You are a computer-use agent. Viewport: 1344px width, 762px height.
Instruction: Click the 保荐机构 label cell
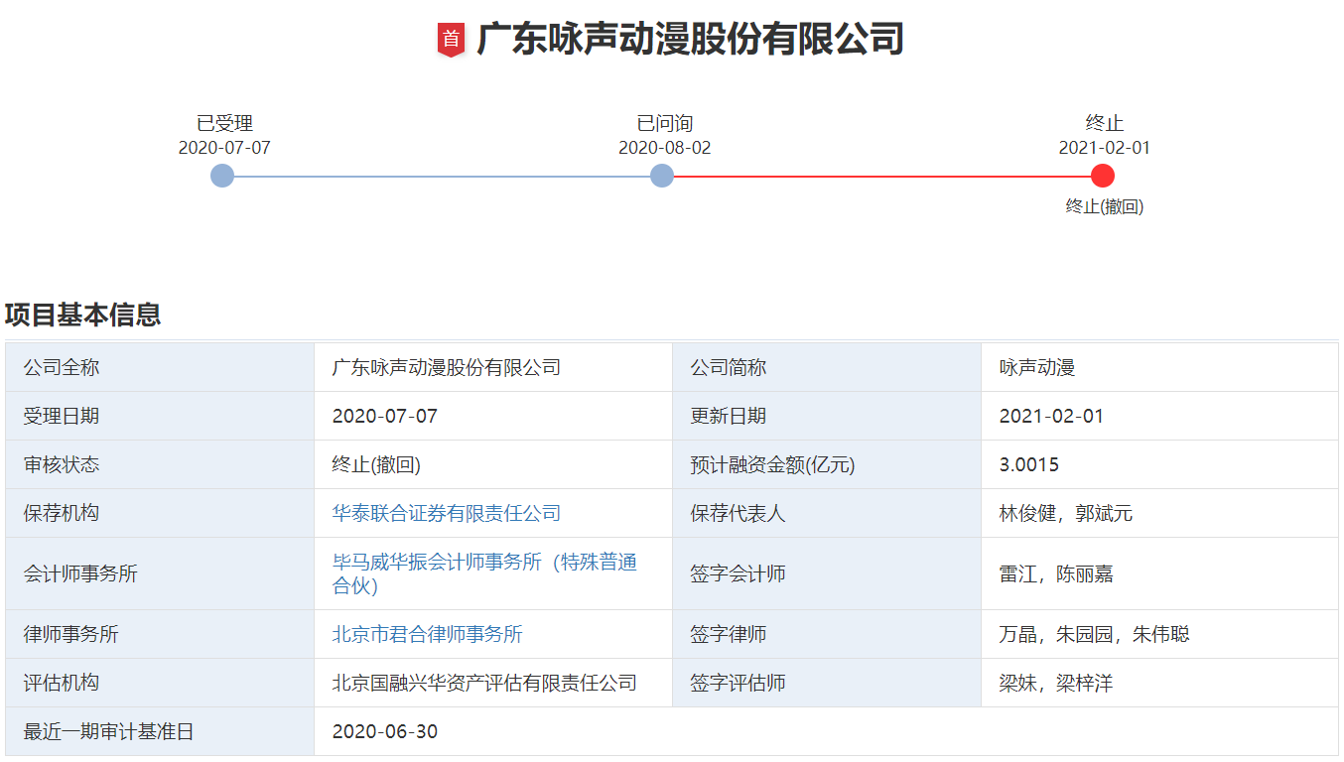point(160,513)
